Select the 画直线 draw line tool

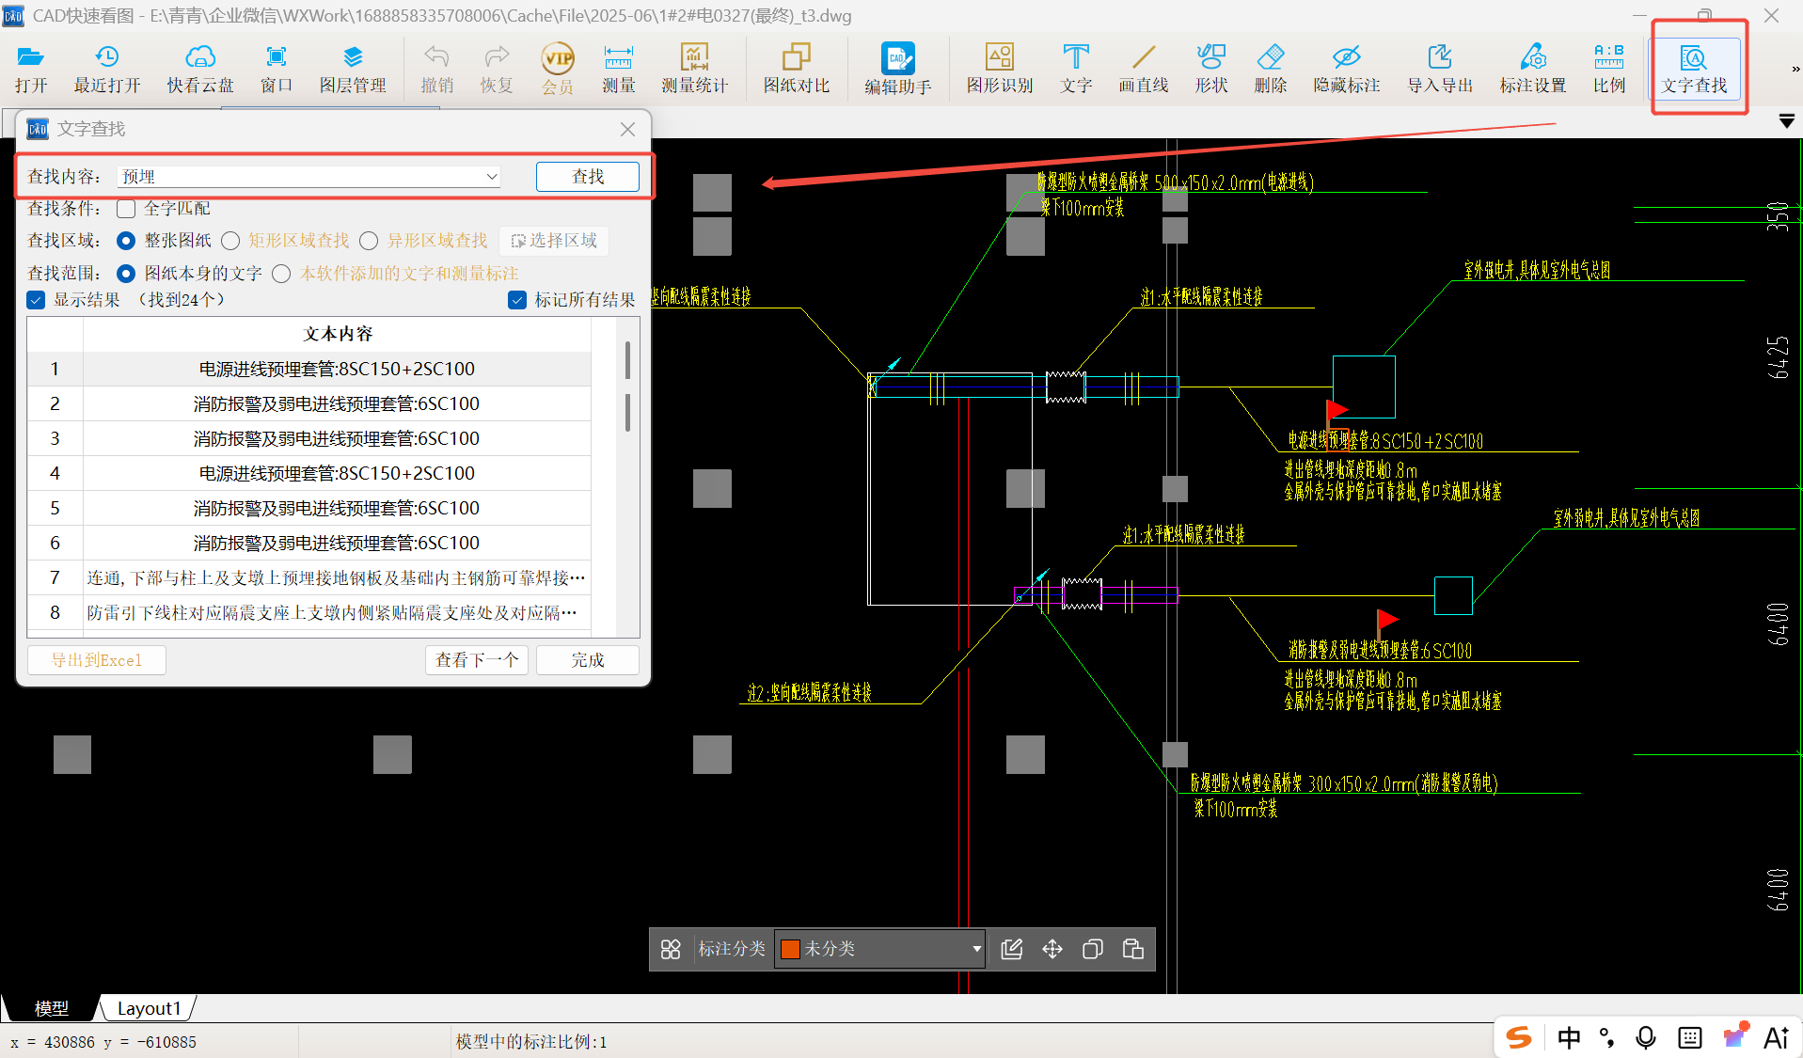point(1143,68)
